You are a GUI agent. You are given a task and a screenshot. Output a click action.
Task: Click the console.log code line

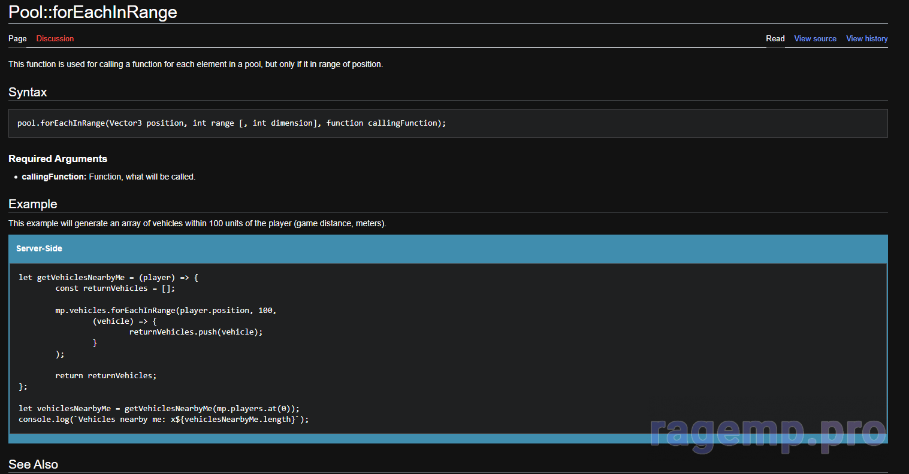pos(164,420)
